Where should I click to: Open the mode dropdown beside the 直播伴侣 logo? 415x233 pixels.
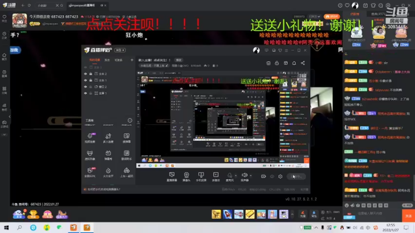(120, 50)
